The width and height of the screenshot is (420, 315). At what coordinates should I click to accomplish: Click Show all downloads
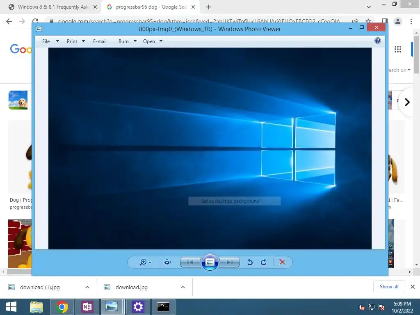coord(389,287)
